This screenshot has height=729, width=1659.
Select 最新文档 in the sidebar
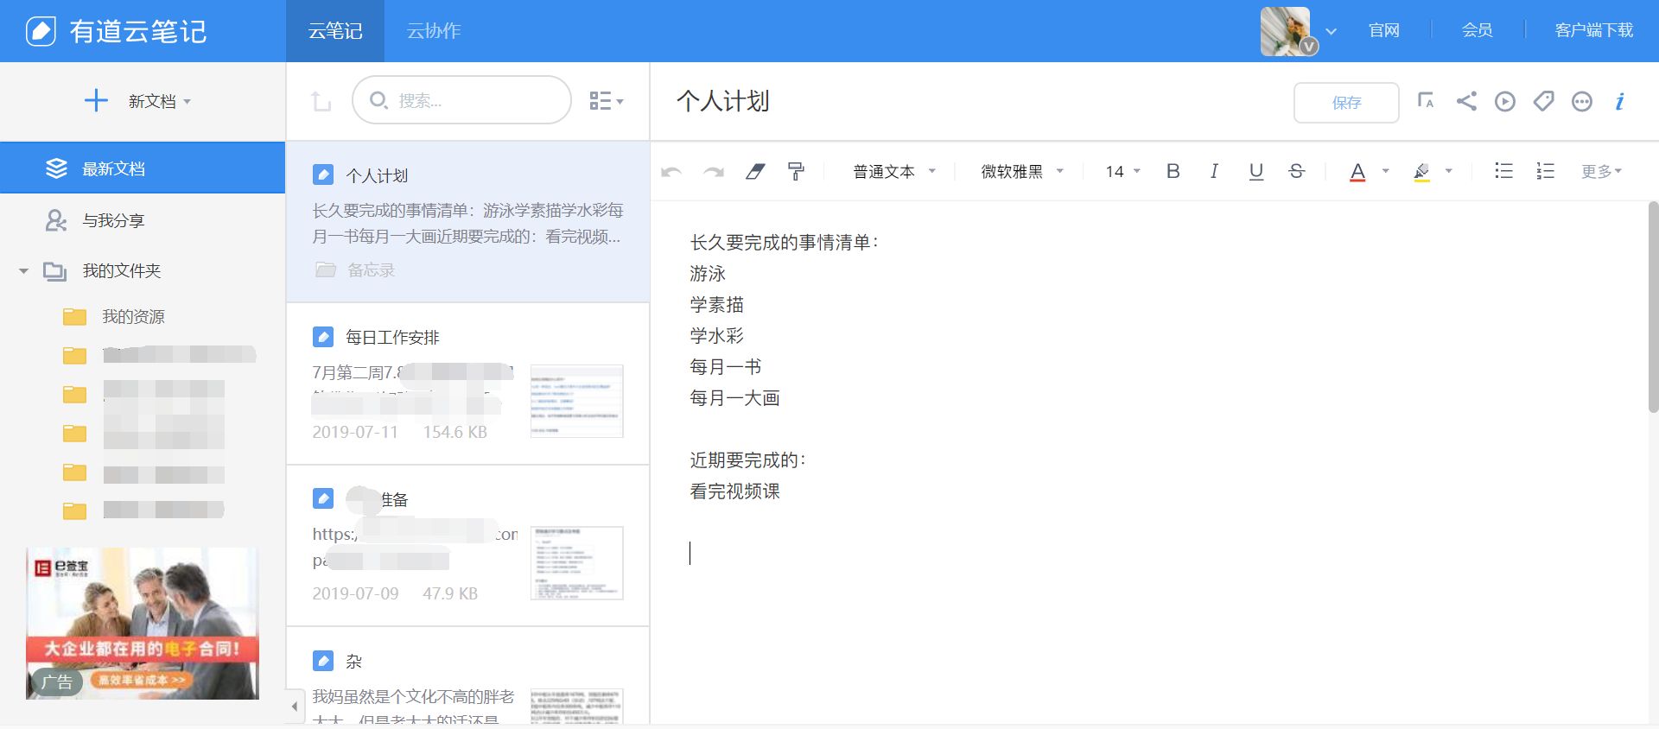pos(143,168)
